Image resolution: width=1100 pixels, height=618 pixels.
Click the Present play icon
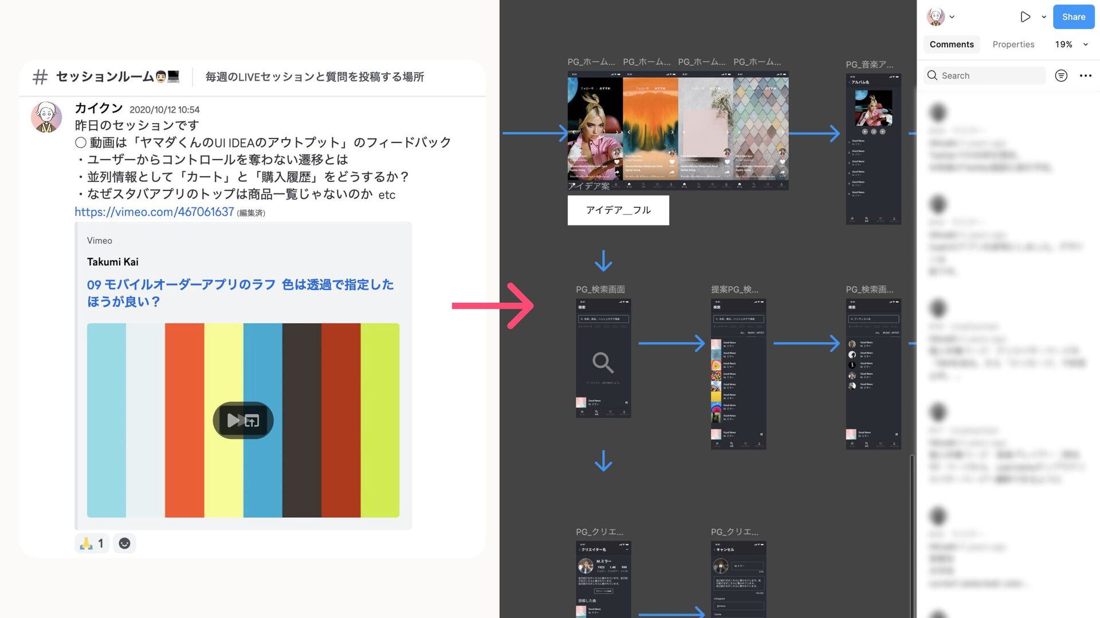click(x=1025, y=17)
